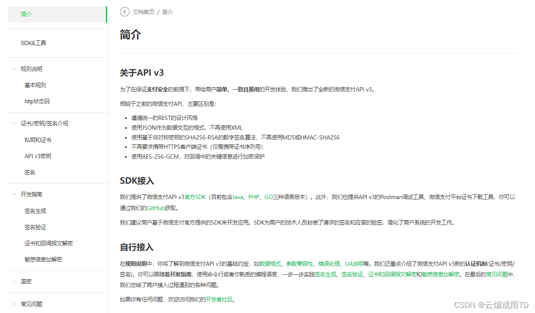Click the 自行接入 heading
This screenshot has width=535, height=313.
pos(137,247)
